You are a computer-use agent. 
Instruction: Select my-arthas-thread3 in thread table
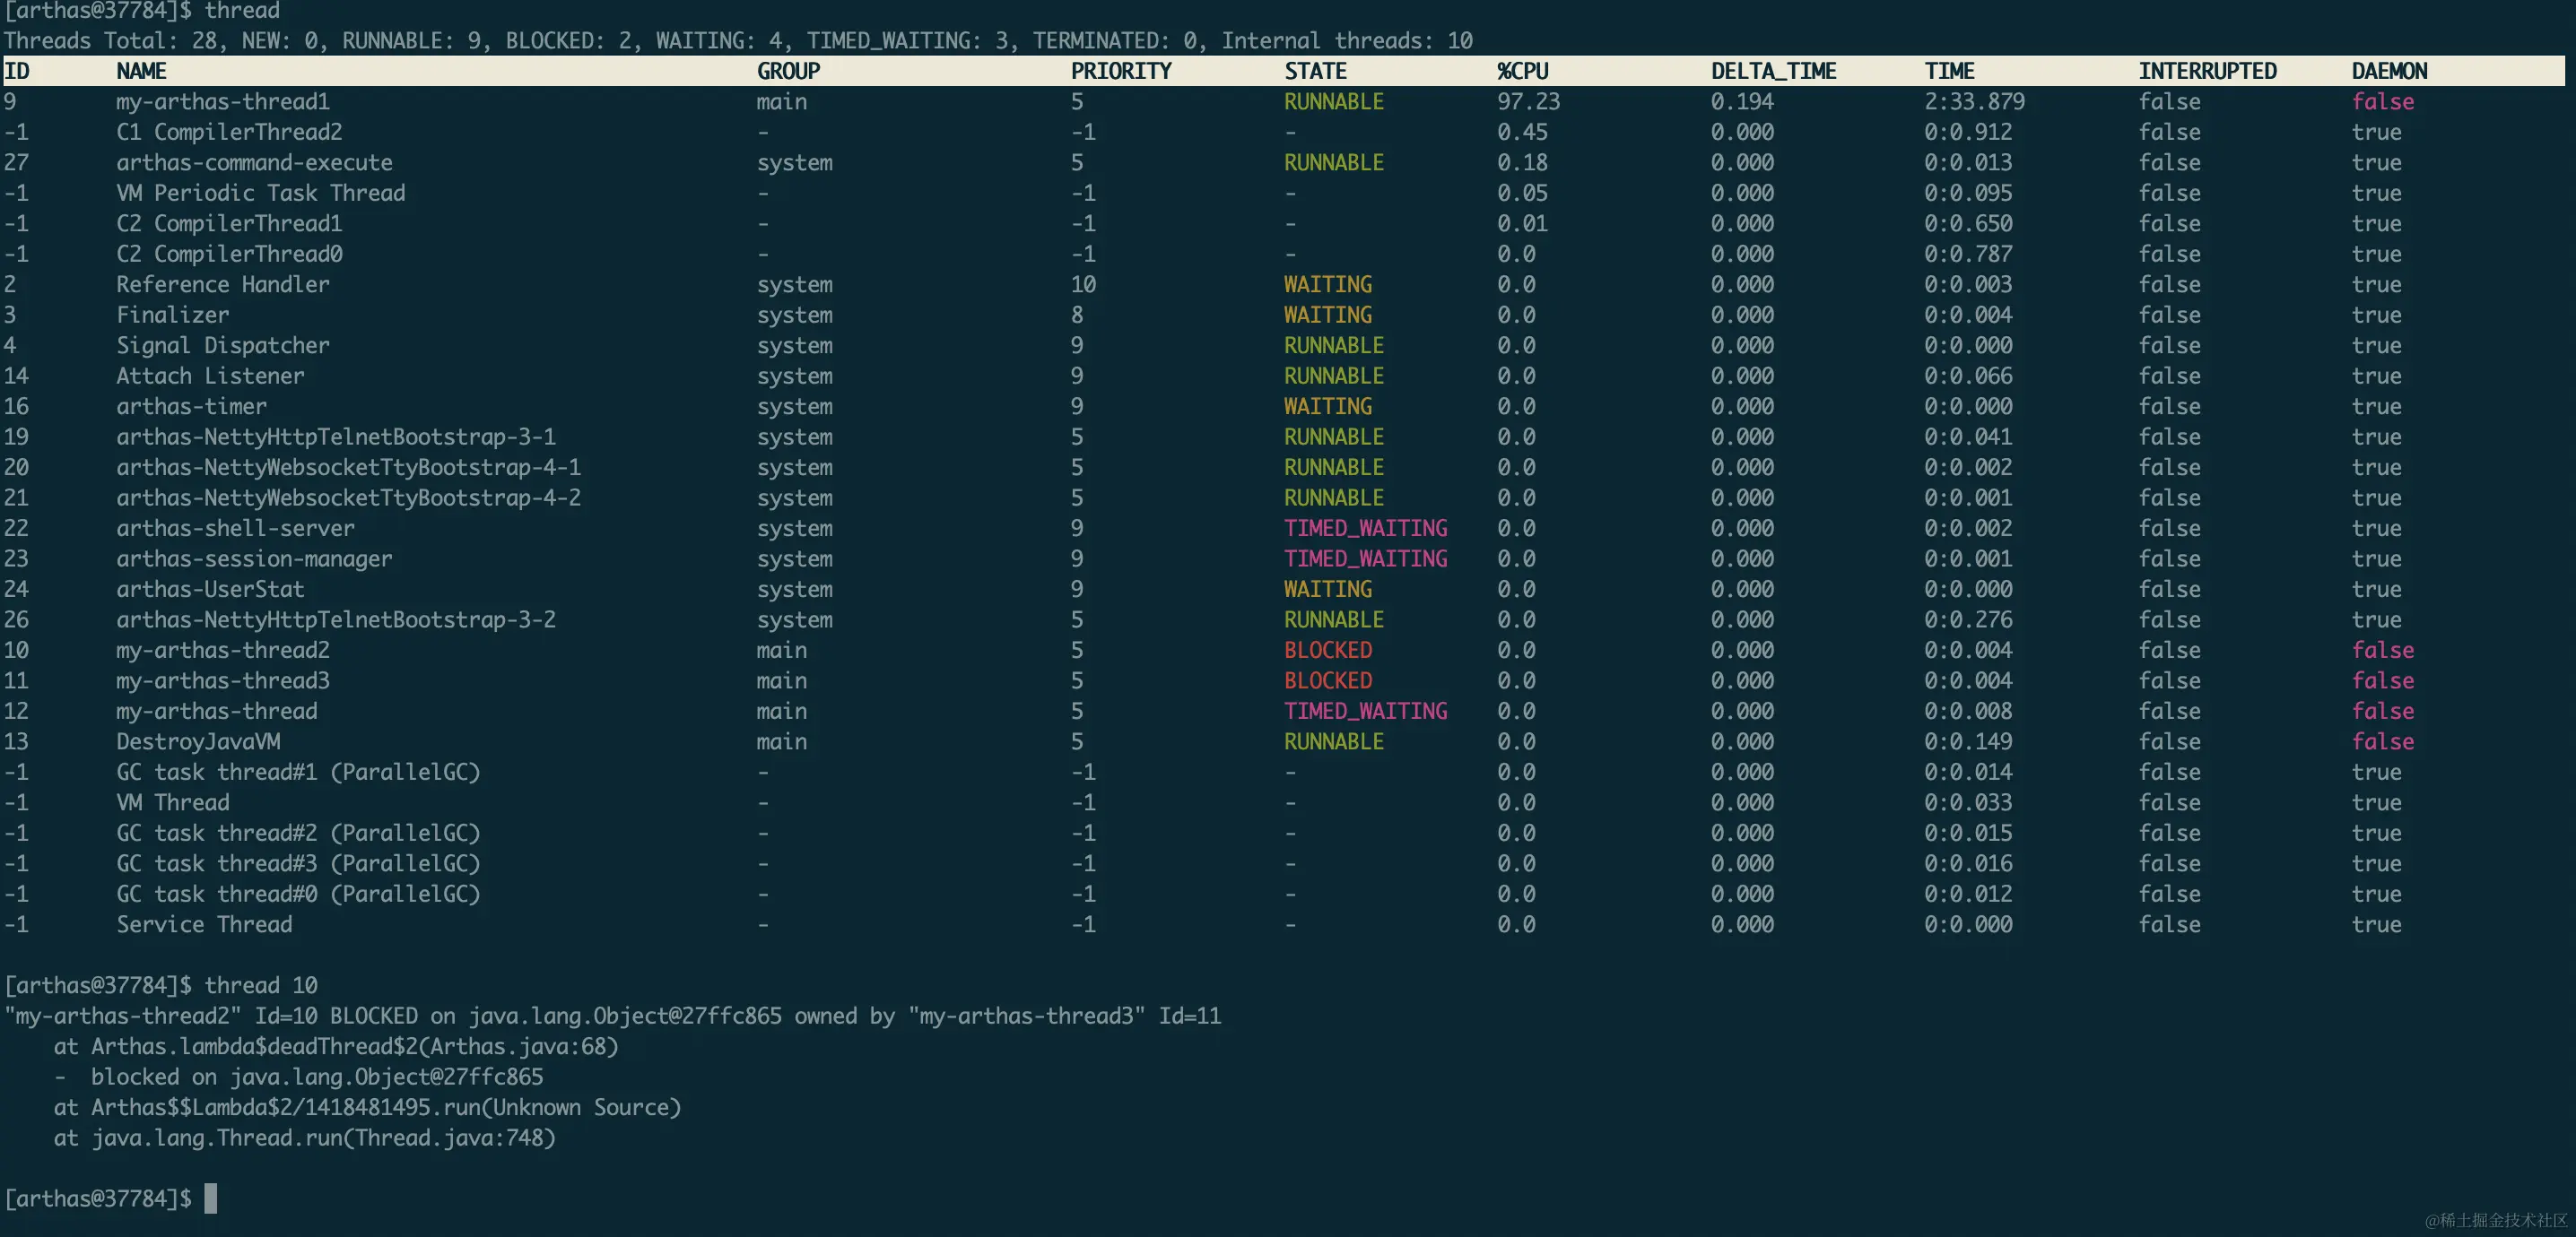coord(222,680)
